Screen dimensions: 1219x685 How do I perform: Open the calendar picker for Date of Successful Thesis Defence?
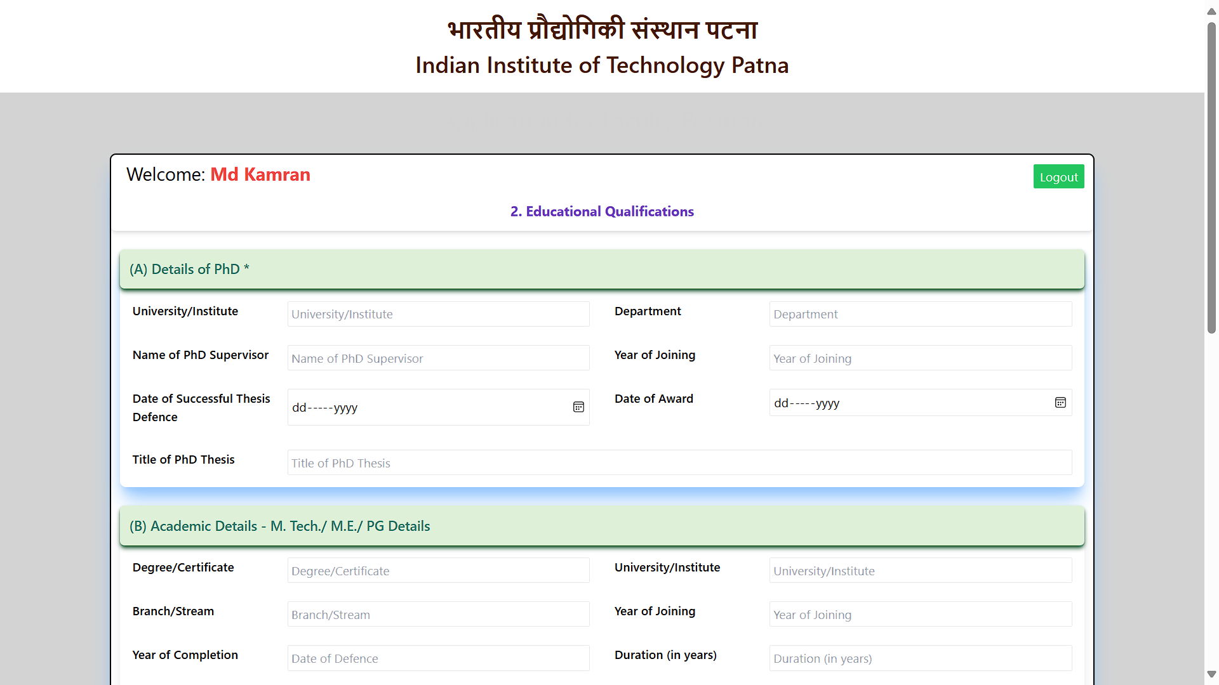point(578,407)
